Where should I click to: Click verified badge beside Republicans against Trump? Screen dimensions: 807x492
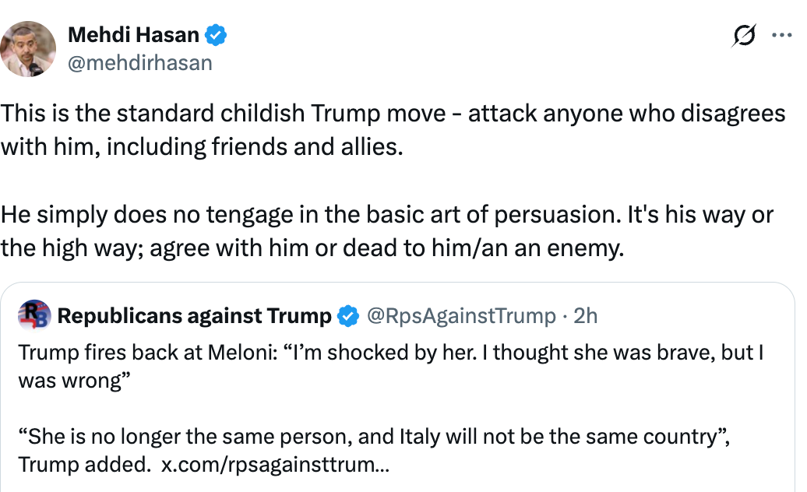coord(347,315)
